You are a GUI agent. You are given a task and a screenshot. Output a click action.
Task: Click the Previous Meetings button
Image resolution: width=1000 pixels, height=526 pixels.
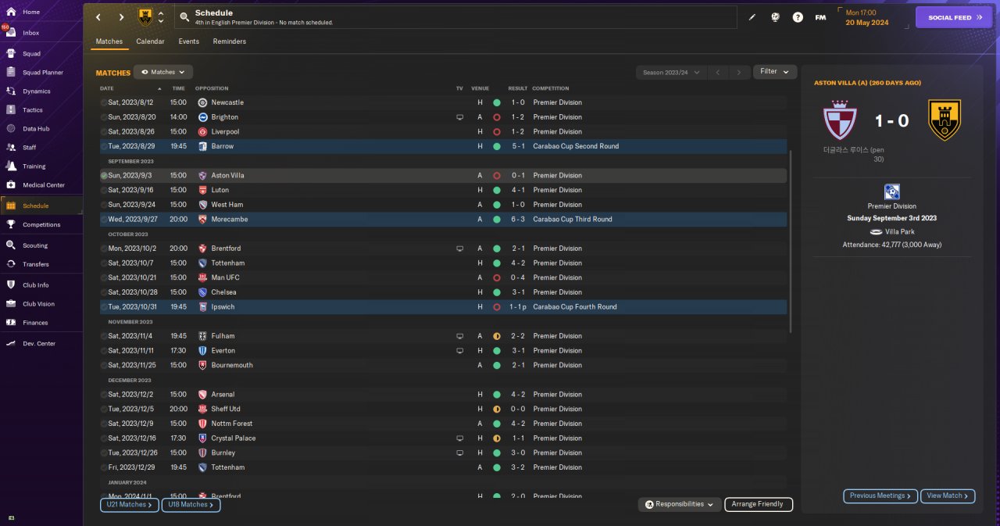[880, 496]
